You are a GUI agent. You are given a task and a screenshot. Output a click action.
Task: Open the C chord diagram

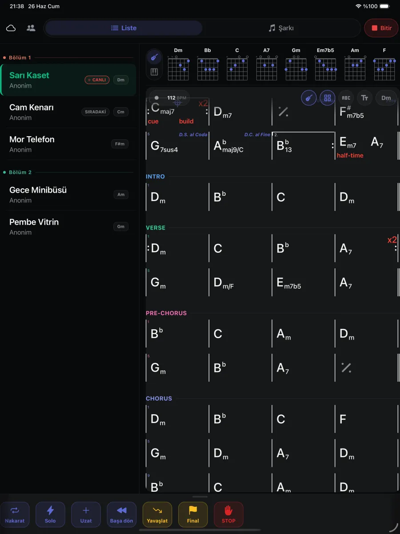237,64
